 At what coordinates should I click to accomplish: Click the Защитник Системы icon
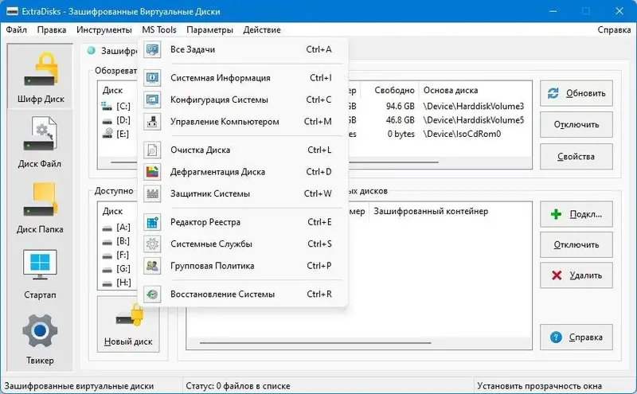(x=152, y=193)
